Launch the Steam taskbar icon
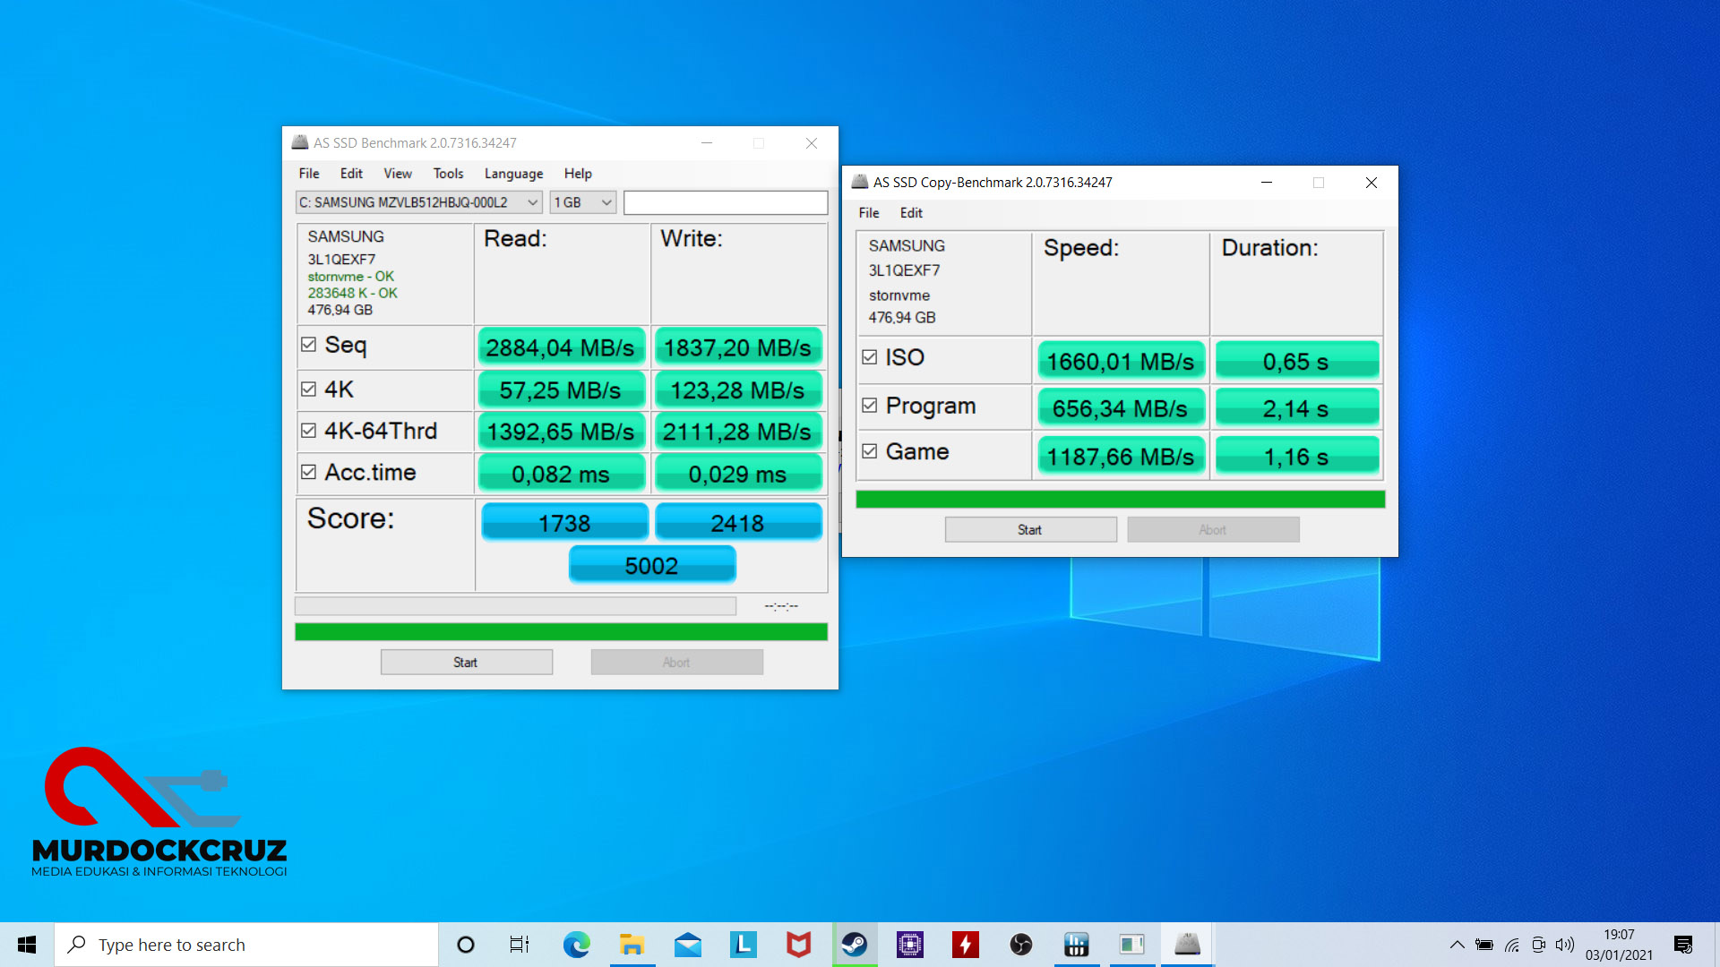The width and height of the screenshot is (1720, 967). click(854, 945)
